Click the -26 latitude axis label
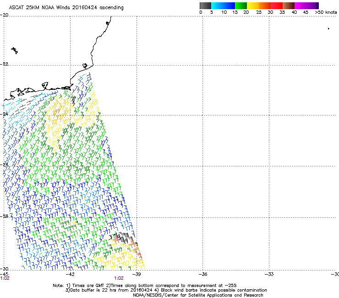The height and width of the screenshot is (298, 339). 4,165
